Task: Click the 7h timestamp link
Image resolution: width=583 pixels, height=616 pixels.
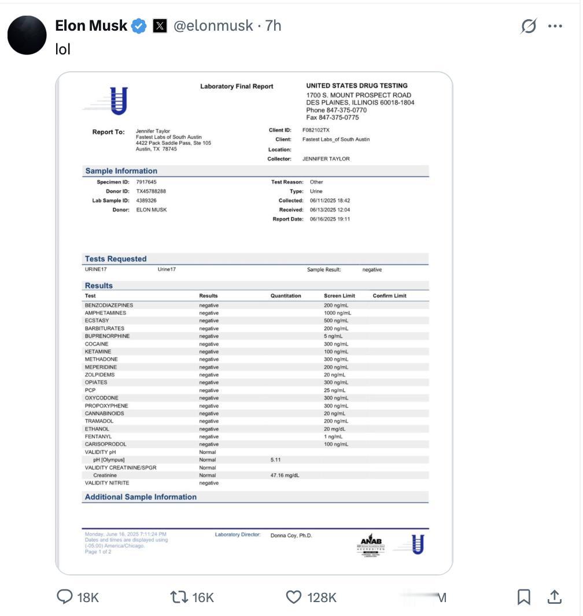Action: (274, 26)
